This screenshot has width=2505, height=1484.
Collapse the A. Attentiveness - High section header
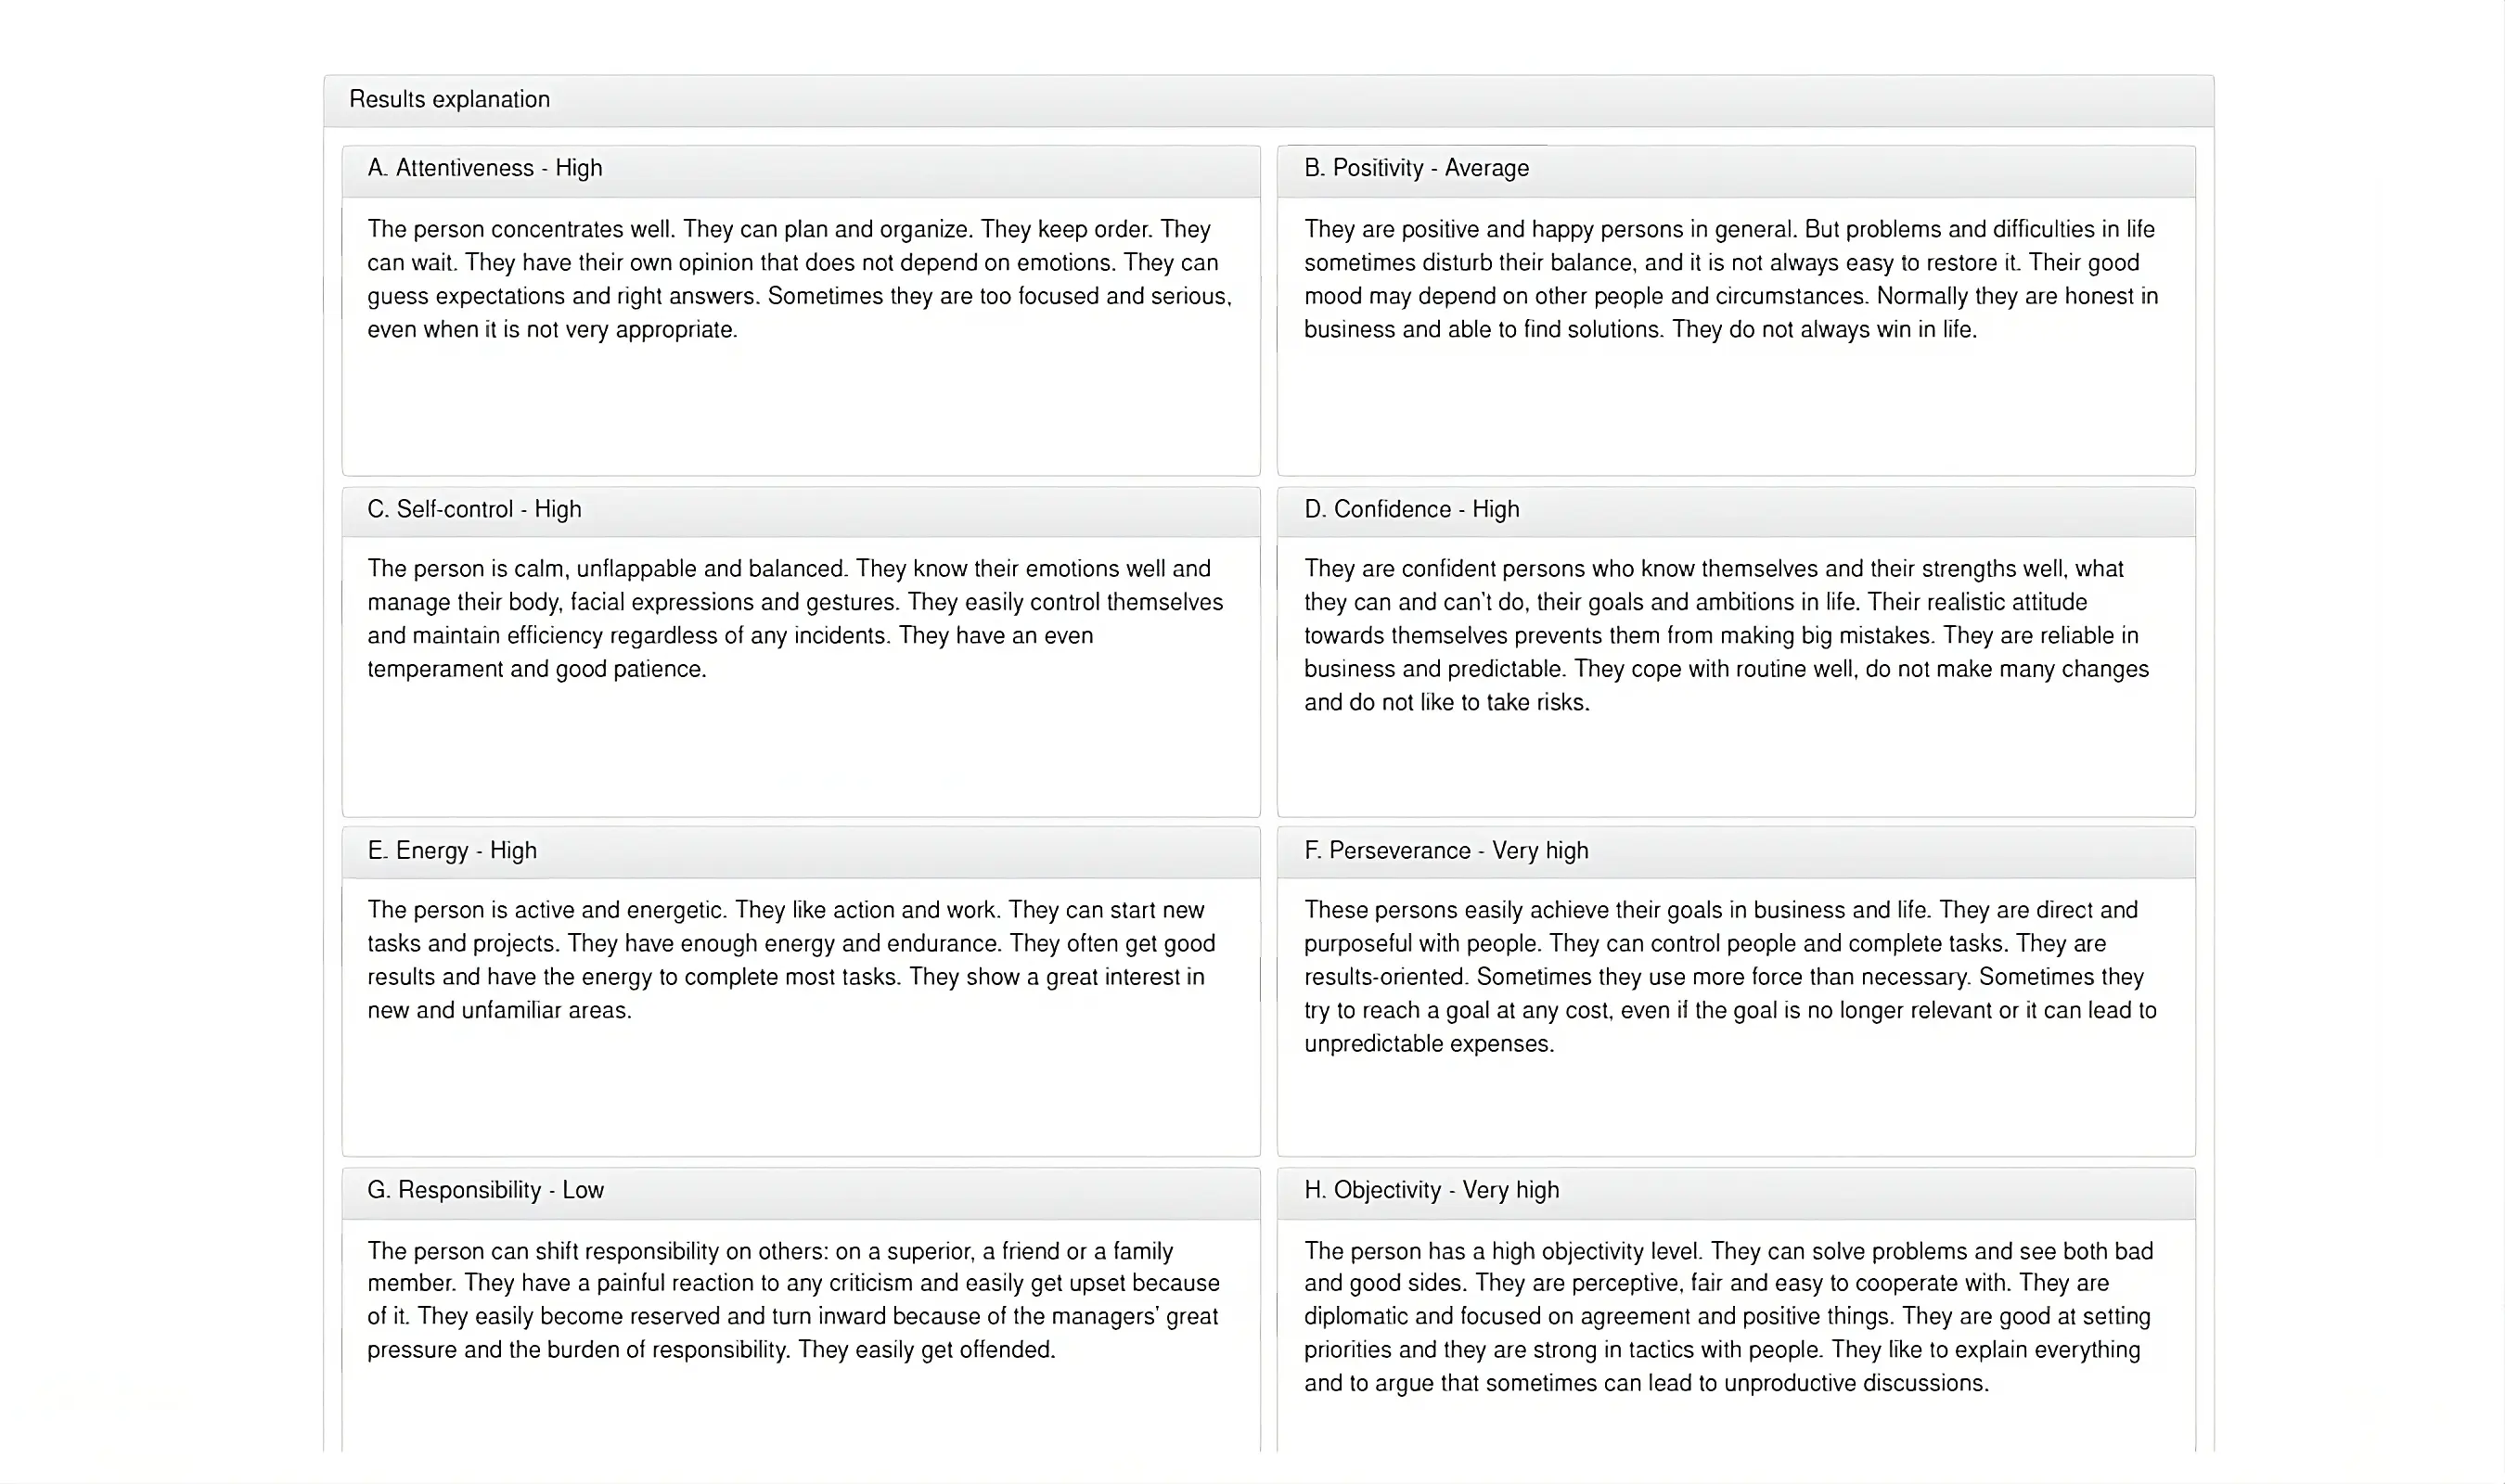click(x=485, y=168)
